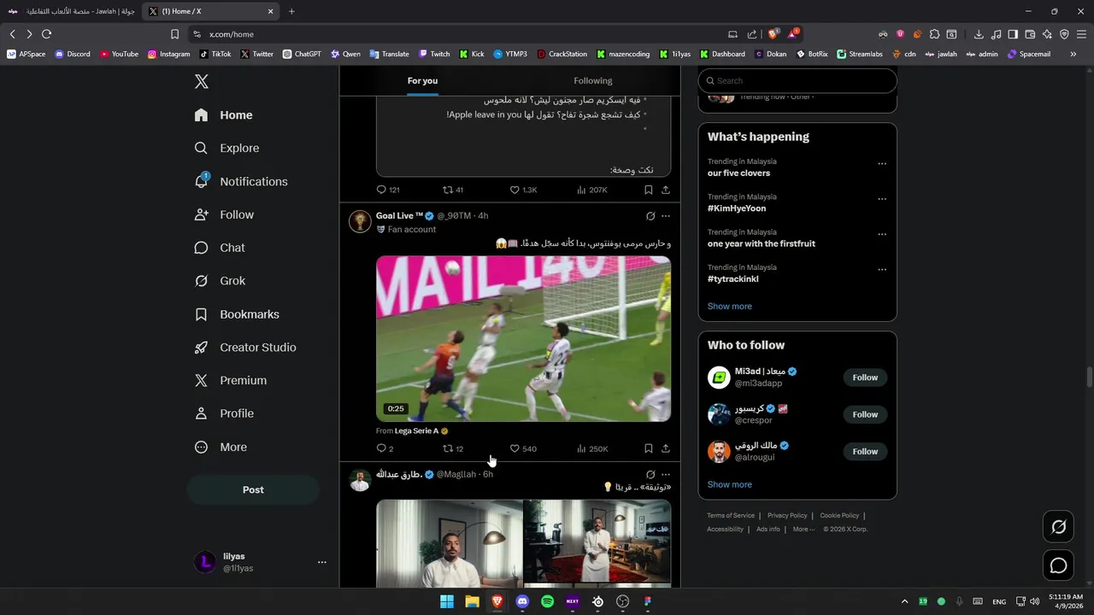Open more options on طارق عبدالله post
The image size is (1094, 615).
666,474
